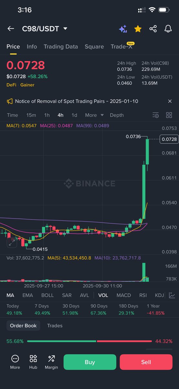Open the chart layout grid icon
The width and height of the screenshot is (179, 389).
(169, 115)
